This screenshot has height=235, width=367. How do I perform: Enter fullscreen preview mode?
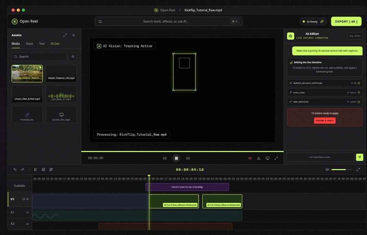point(276,158)
